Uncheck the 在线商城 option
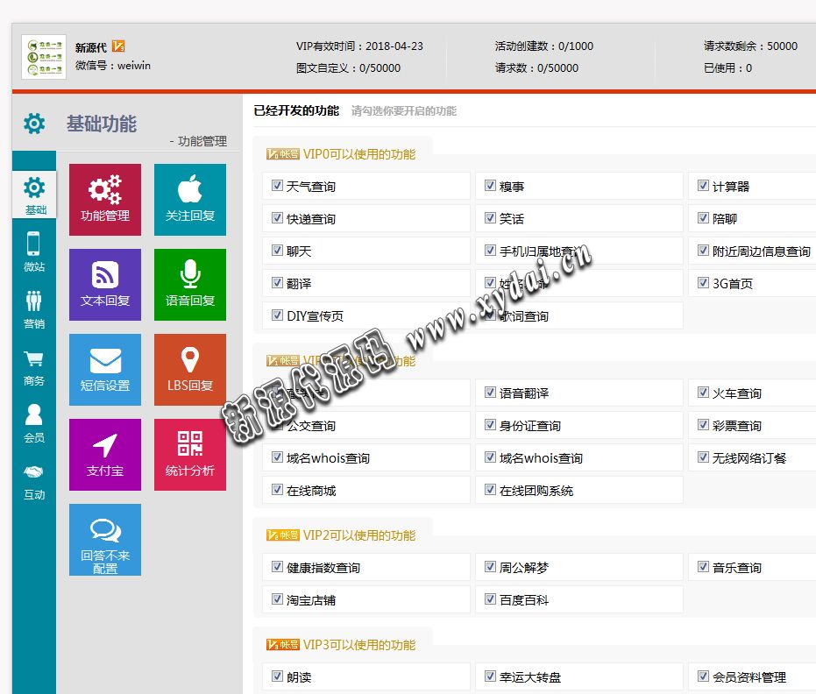 click(277, 490)
